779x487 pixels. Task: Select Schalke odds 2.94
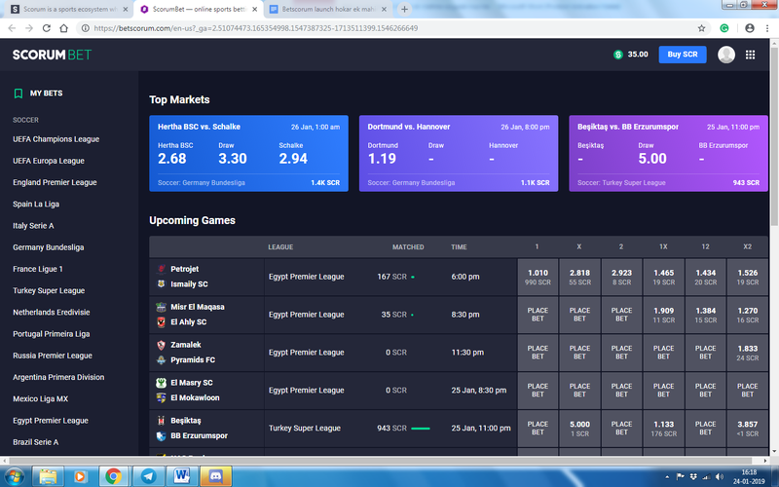tap(293, 159)
